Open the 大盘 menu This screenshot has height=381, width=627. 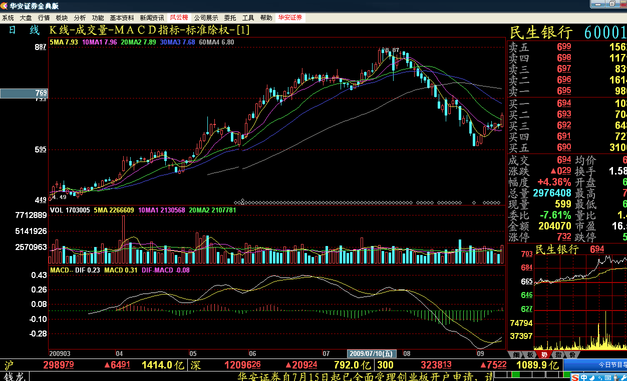26,17
